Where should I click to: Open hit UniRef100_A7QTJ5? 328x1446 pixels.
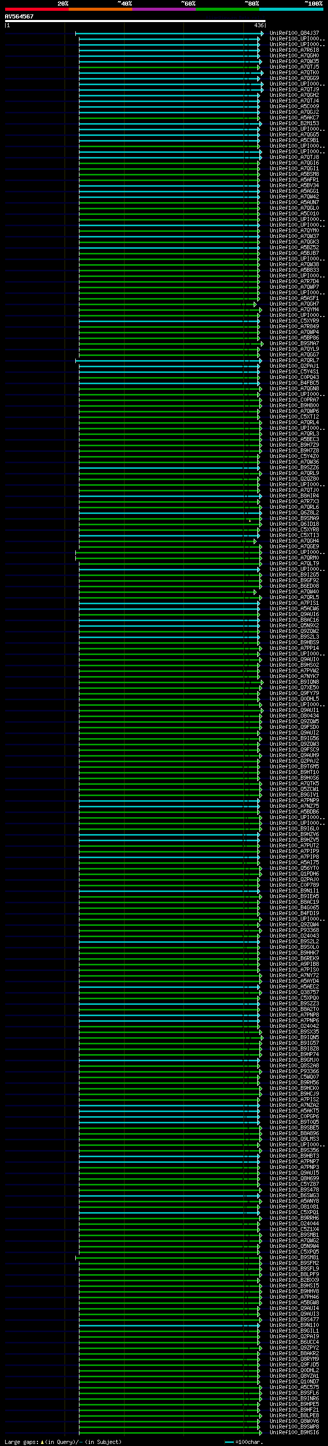294,67
